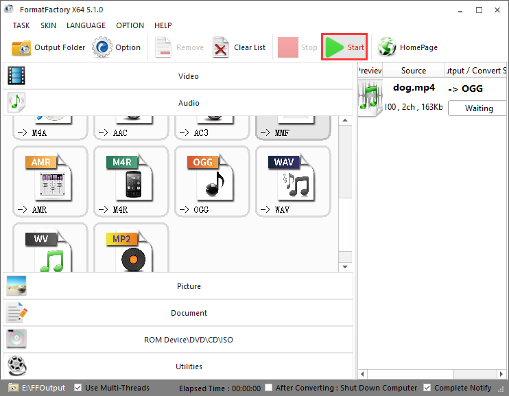Click the ROM Device disc icon

tap(16, 339)
